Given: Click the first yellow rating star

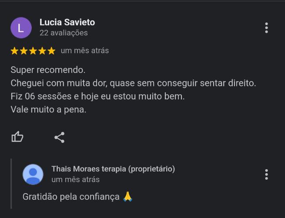Looking at the screenshot, I should pos(14,51).
